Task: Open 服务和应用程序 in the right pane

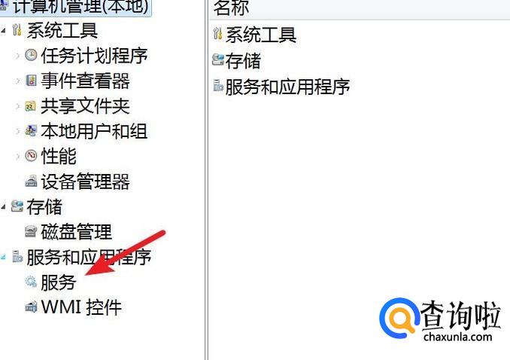Action: click(x=287, y=87)
